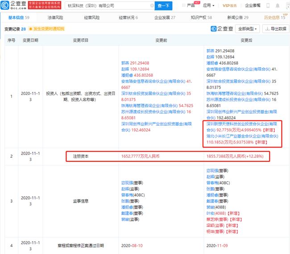Open the mobile phone icon in header
Screen dimensions: 290x254
point(268,5)
